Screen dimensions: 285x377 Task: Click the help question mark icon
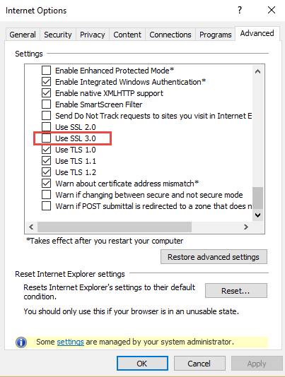tap(240, 10)
